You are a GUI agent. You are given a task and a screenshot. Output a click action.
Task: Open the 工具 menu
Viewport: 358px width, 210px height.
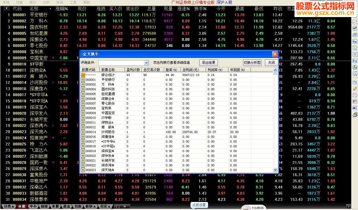(x=73, y=2)
